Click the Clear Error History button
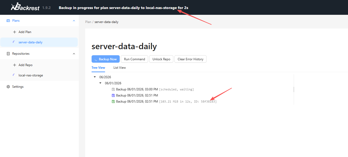 [x=190, y=59]
